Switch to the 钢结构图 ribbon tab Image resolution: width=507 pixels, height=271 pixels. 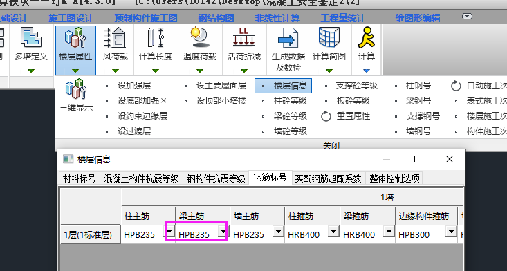tap(216, 18)
